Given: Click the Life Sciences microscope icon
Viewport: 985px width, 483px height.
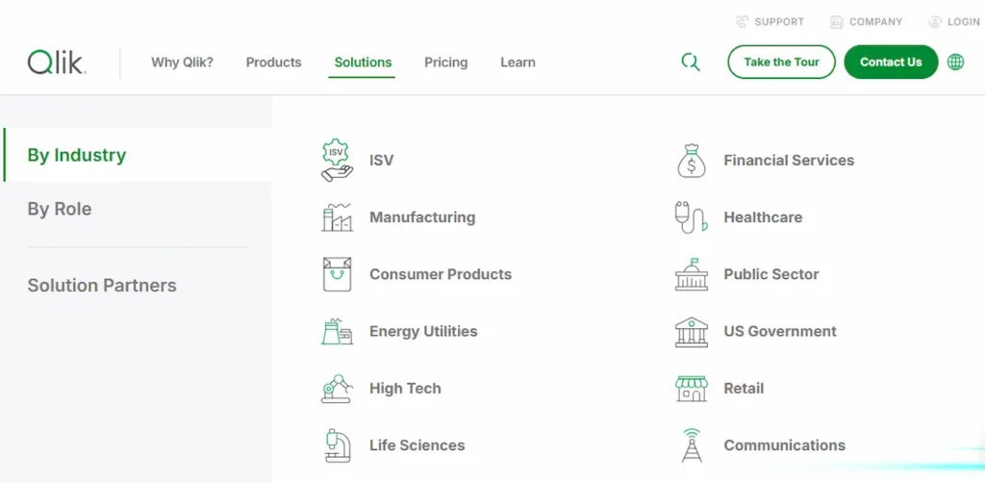Looking at the screenshot, I should pos(338,445).
